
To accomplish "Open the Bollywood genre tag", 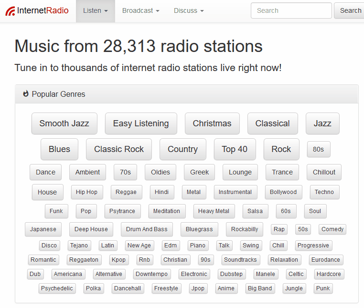I will [283, 192].
